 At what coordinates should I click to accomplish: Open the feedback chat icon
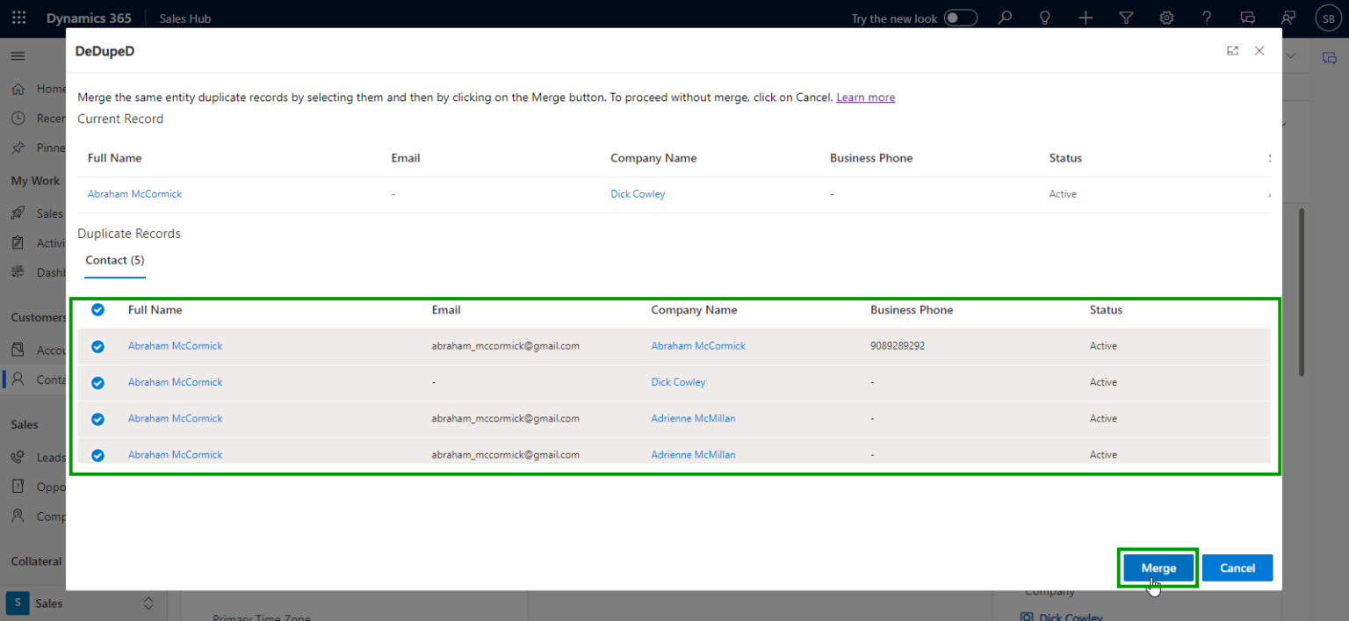click(1247, 18)
